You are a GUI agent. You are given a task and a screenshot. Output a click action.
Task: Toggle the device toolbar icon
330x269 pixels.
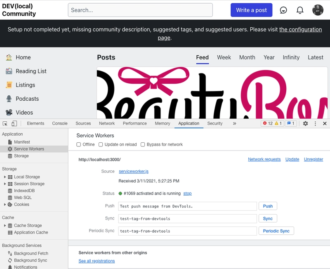[14, 123]
